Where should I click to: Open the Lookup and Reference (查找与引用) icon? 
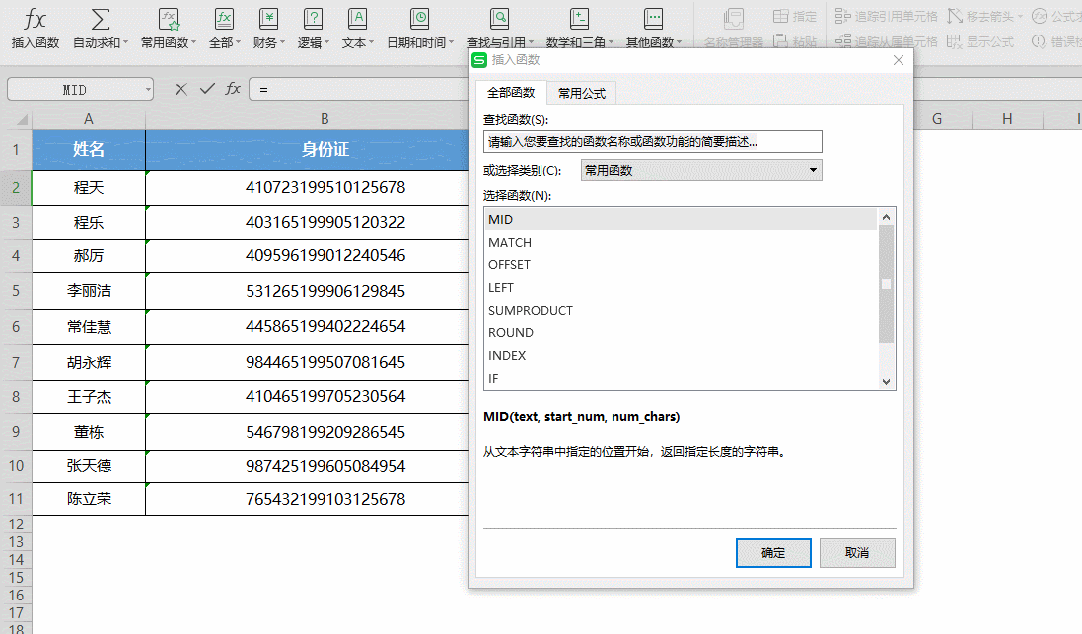point(499,20)
